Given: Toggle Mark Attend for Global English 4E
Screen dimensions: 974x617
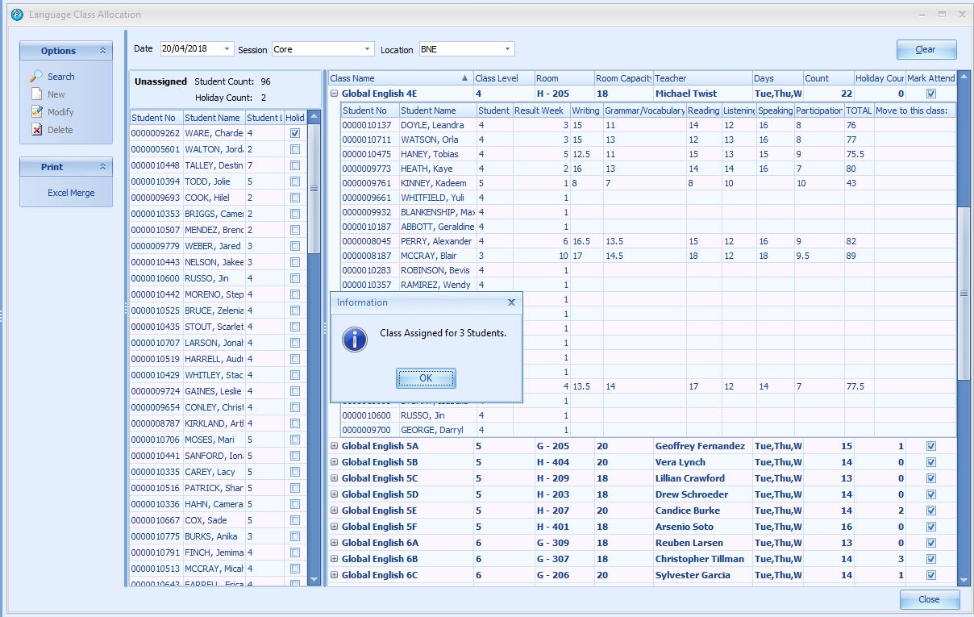Looking at the screenshot, I should (x=931, y=94).
